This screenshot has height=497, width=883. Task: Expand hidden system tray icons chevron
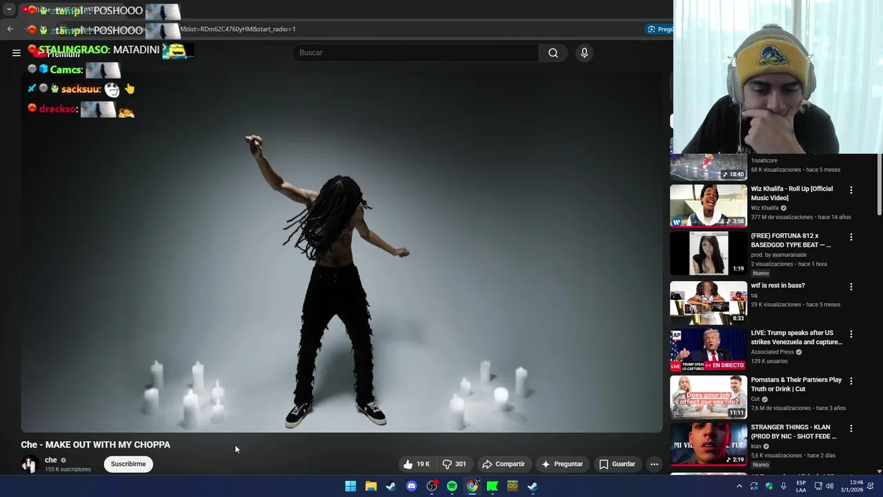tap(739, 486)
